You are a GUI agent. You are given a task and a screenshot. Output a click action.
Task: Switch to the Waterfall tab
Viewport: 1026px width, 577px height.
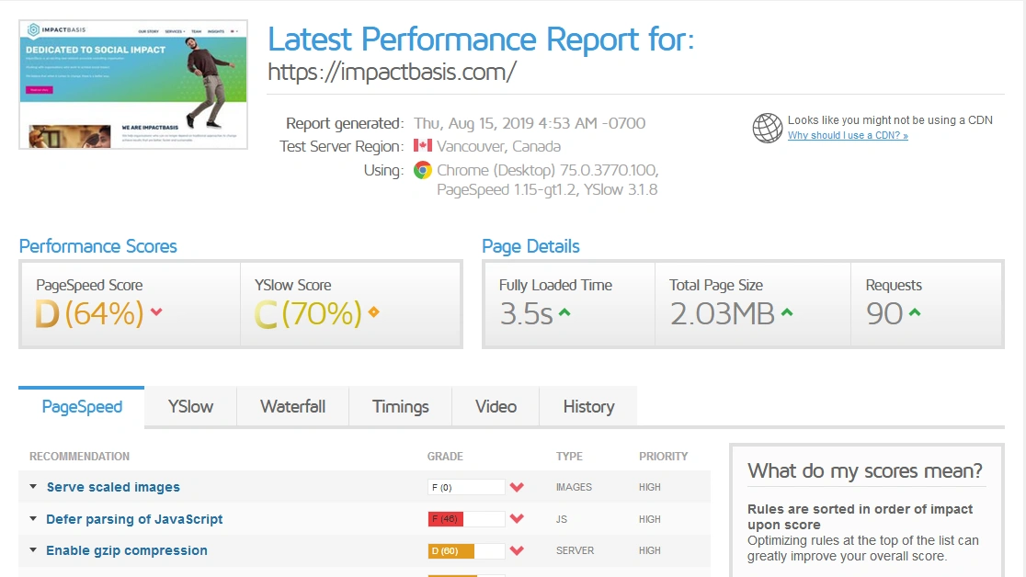[292, 406]
